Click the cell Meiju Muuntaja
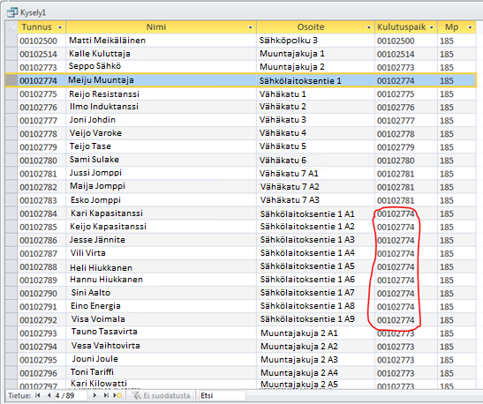483x404 pixels. coord(161,80)
